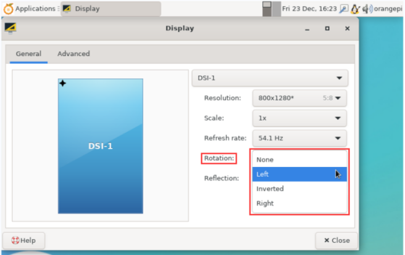Click the Resolution label
Viewport: 405px width, 255px height.
[223, 98]
